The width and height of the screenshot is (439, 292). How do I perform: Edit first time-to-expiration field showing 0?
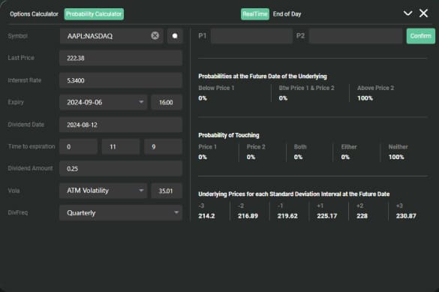coord(78,146)
